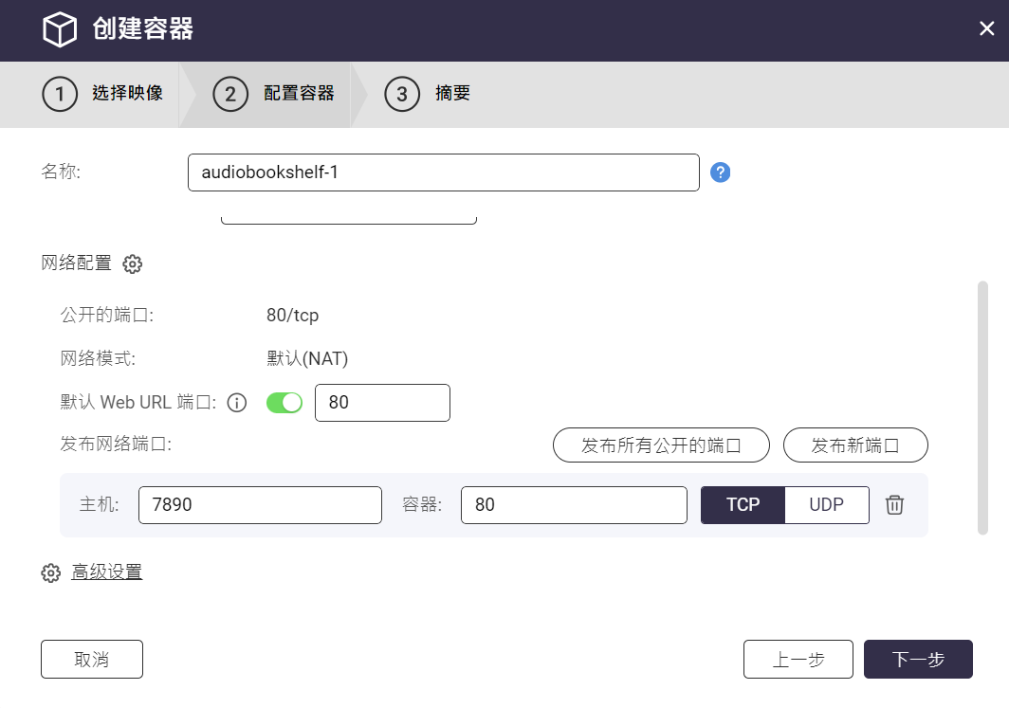Image resolution: width=1009 pixels, height=708 pixels.
Task: Open network configuration gear settings
Action: tap(133, 264)
